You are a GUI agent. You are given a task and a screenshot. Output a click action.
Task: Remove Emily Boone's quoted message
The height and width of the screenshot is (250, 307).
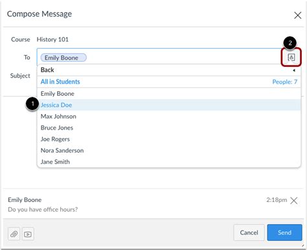294,201
